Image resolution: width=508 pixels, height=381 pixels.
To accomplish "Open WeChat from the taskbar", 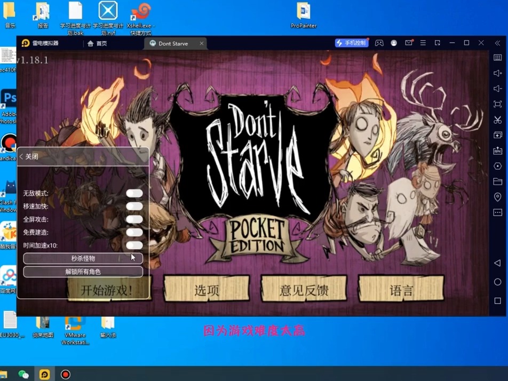I will 23,375.
